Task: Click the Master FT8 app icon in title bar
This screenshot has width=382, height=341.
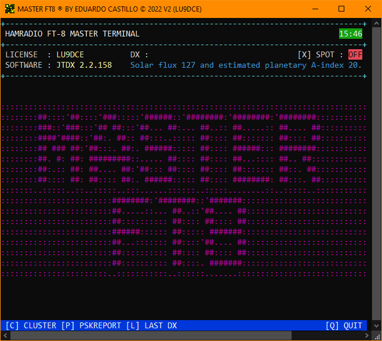Action: coord(10,9)
